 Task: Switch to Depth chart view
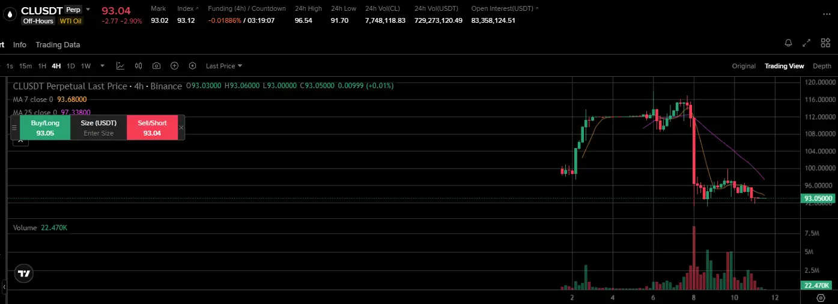(822, 66)
